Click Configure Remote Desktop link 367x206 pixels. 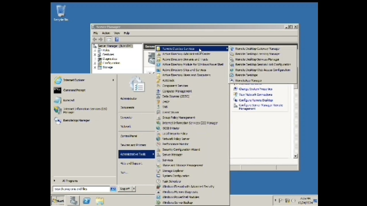pos(255,100)
